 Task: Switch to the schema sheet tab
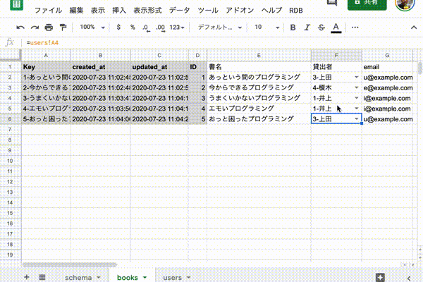(78, 277)
